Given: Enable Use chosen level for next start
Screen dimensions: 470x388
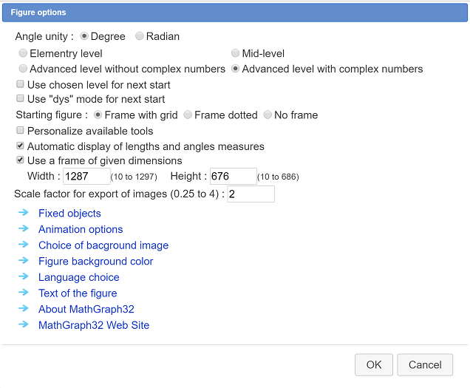Looking at the screenshot, I should tap(20, 84).
